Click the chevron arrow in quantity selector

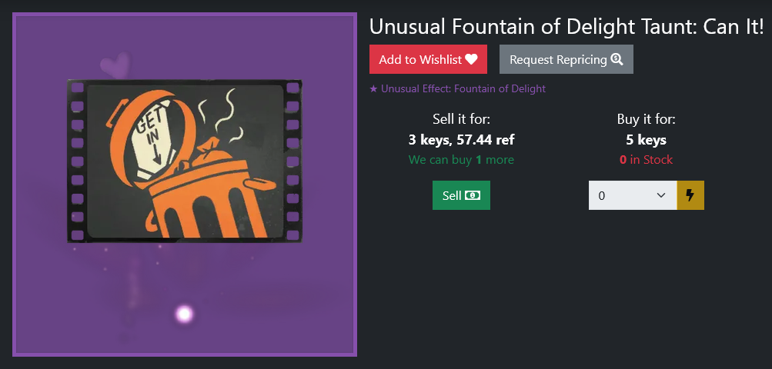(660, 195)
